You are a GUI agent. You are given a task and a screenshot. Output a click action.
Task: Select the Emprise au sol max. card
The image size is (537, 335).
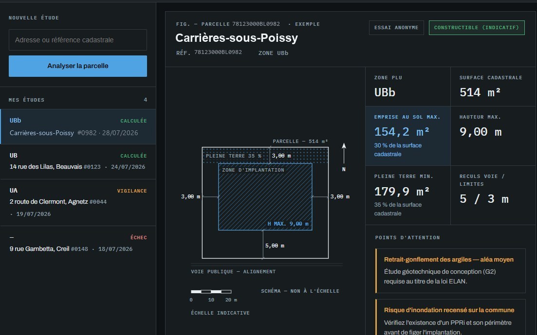408,136
